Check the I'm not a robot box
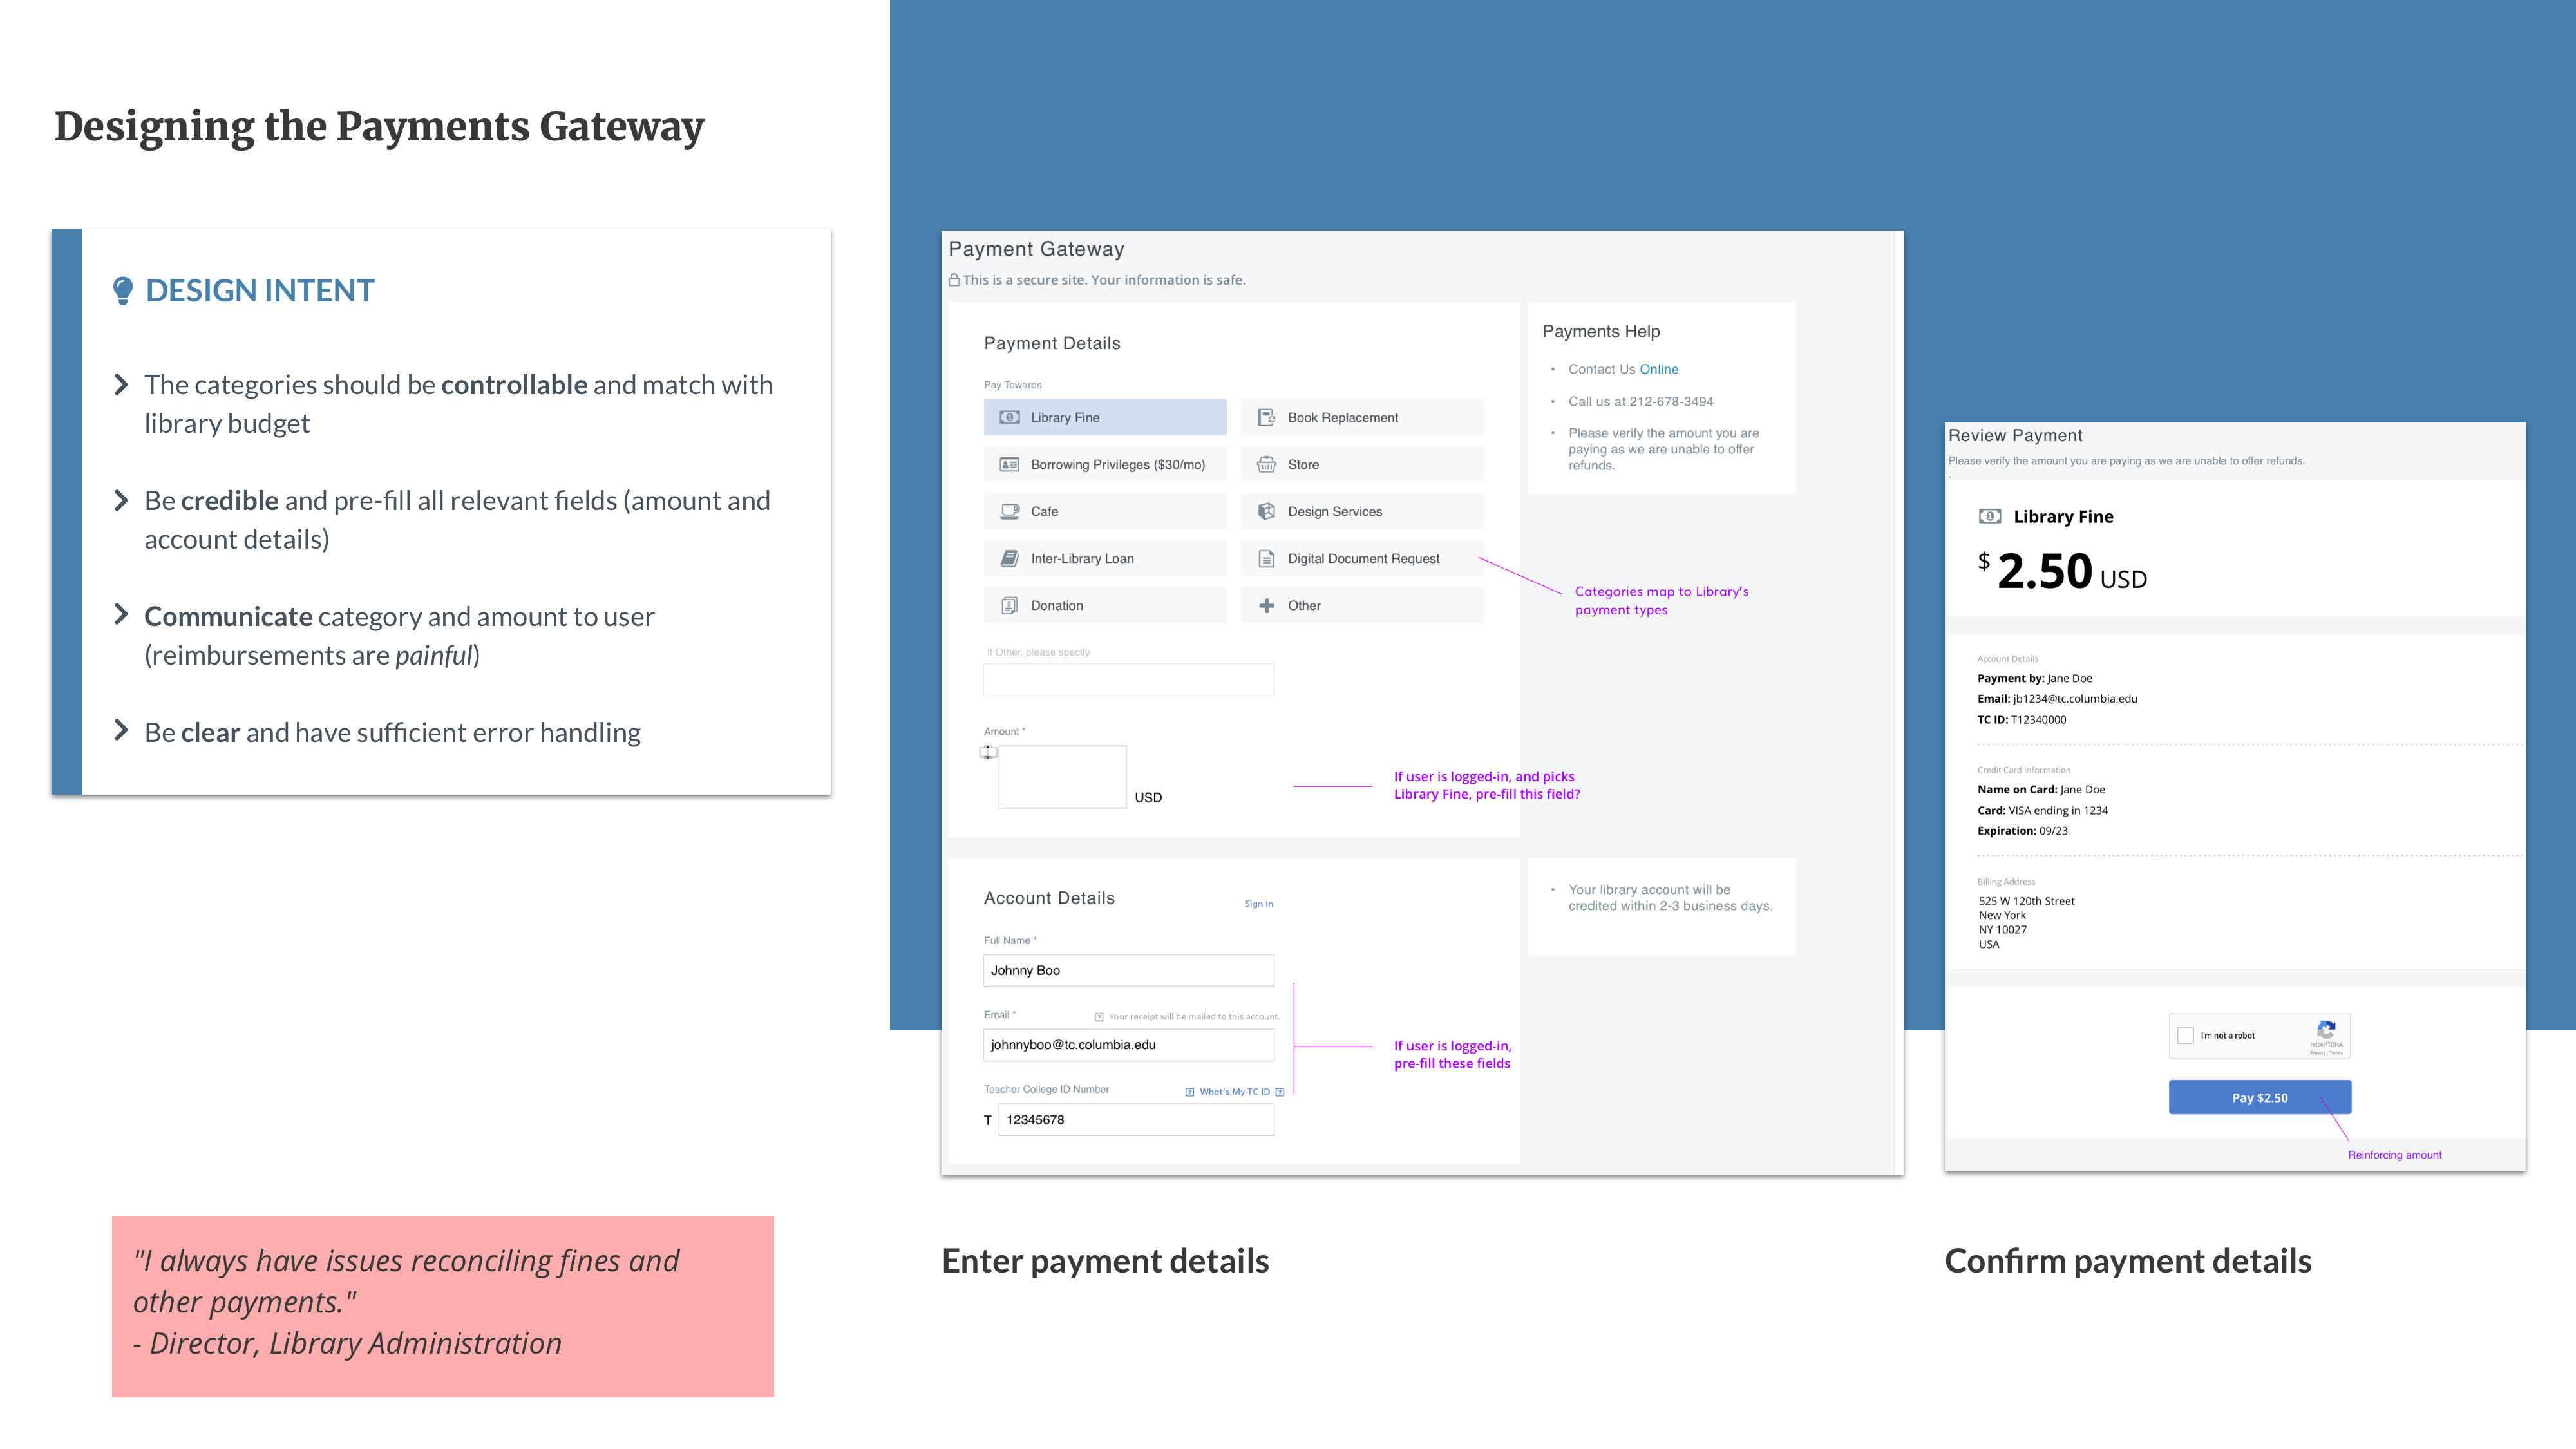 [x=2185, y=1035]
